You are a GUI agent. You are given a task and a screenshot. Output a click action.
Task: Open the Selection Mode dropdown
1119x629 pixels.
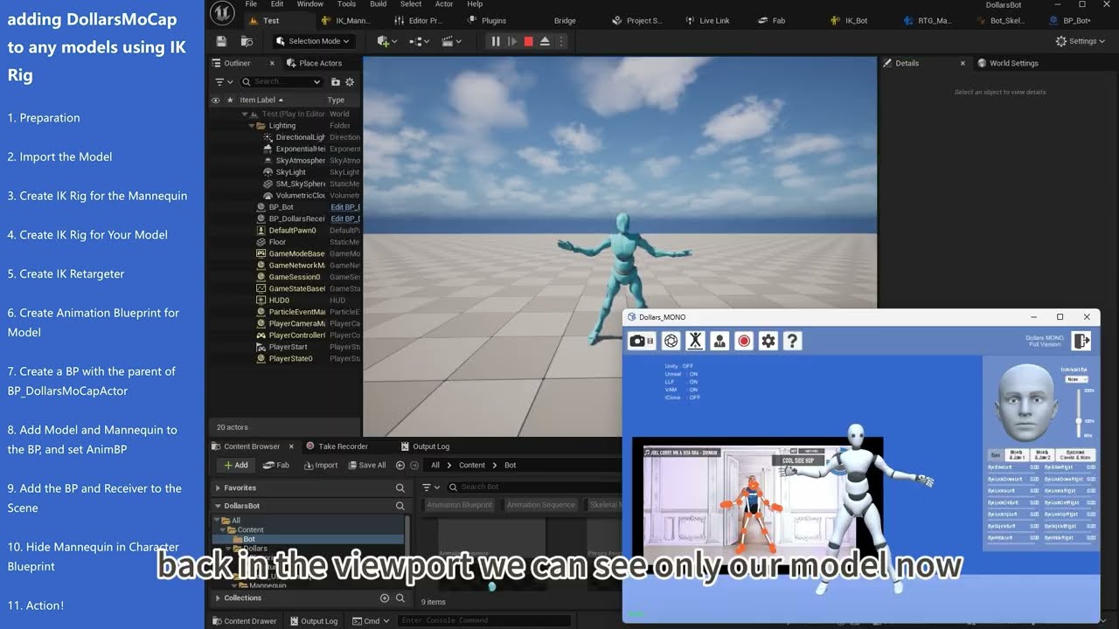click(312, 41)
